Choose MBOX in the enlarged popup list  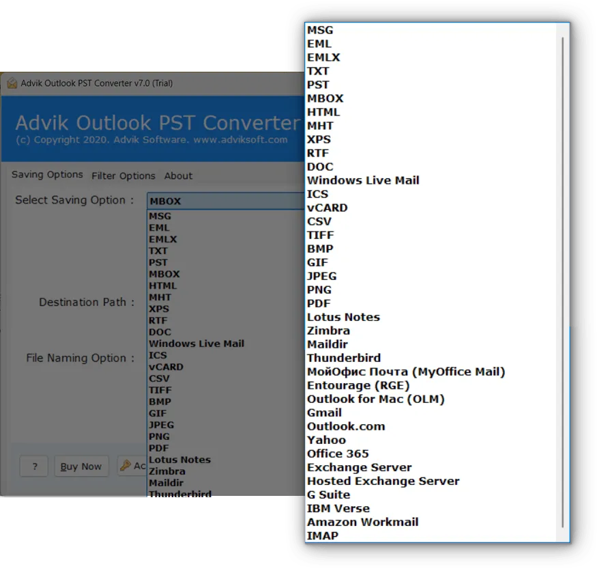(325, 98)
